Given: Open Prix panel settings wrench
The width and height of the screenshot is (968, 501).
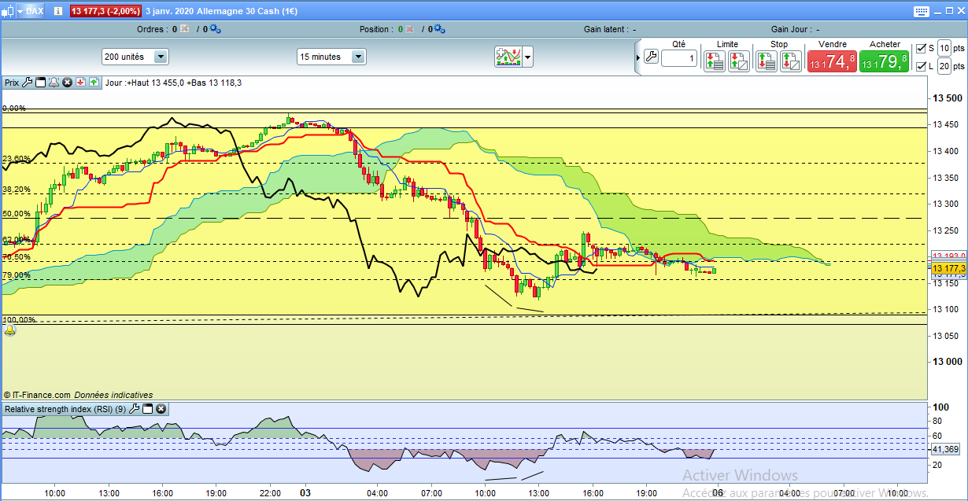Looking at the screenshot, I should coord(28,82).
